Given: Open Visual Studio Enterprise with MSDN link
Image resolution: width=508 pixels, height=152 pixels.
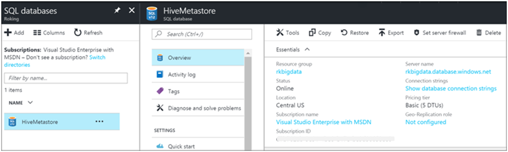Looking at the screenshot, I should (324, 122).
